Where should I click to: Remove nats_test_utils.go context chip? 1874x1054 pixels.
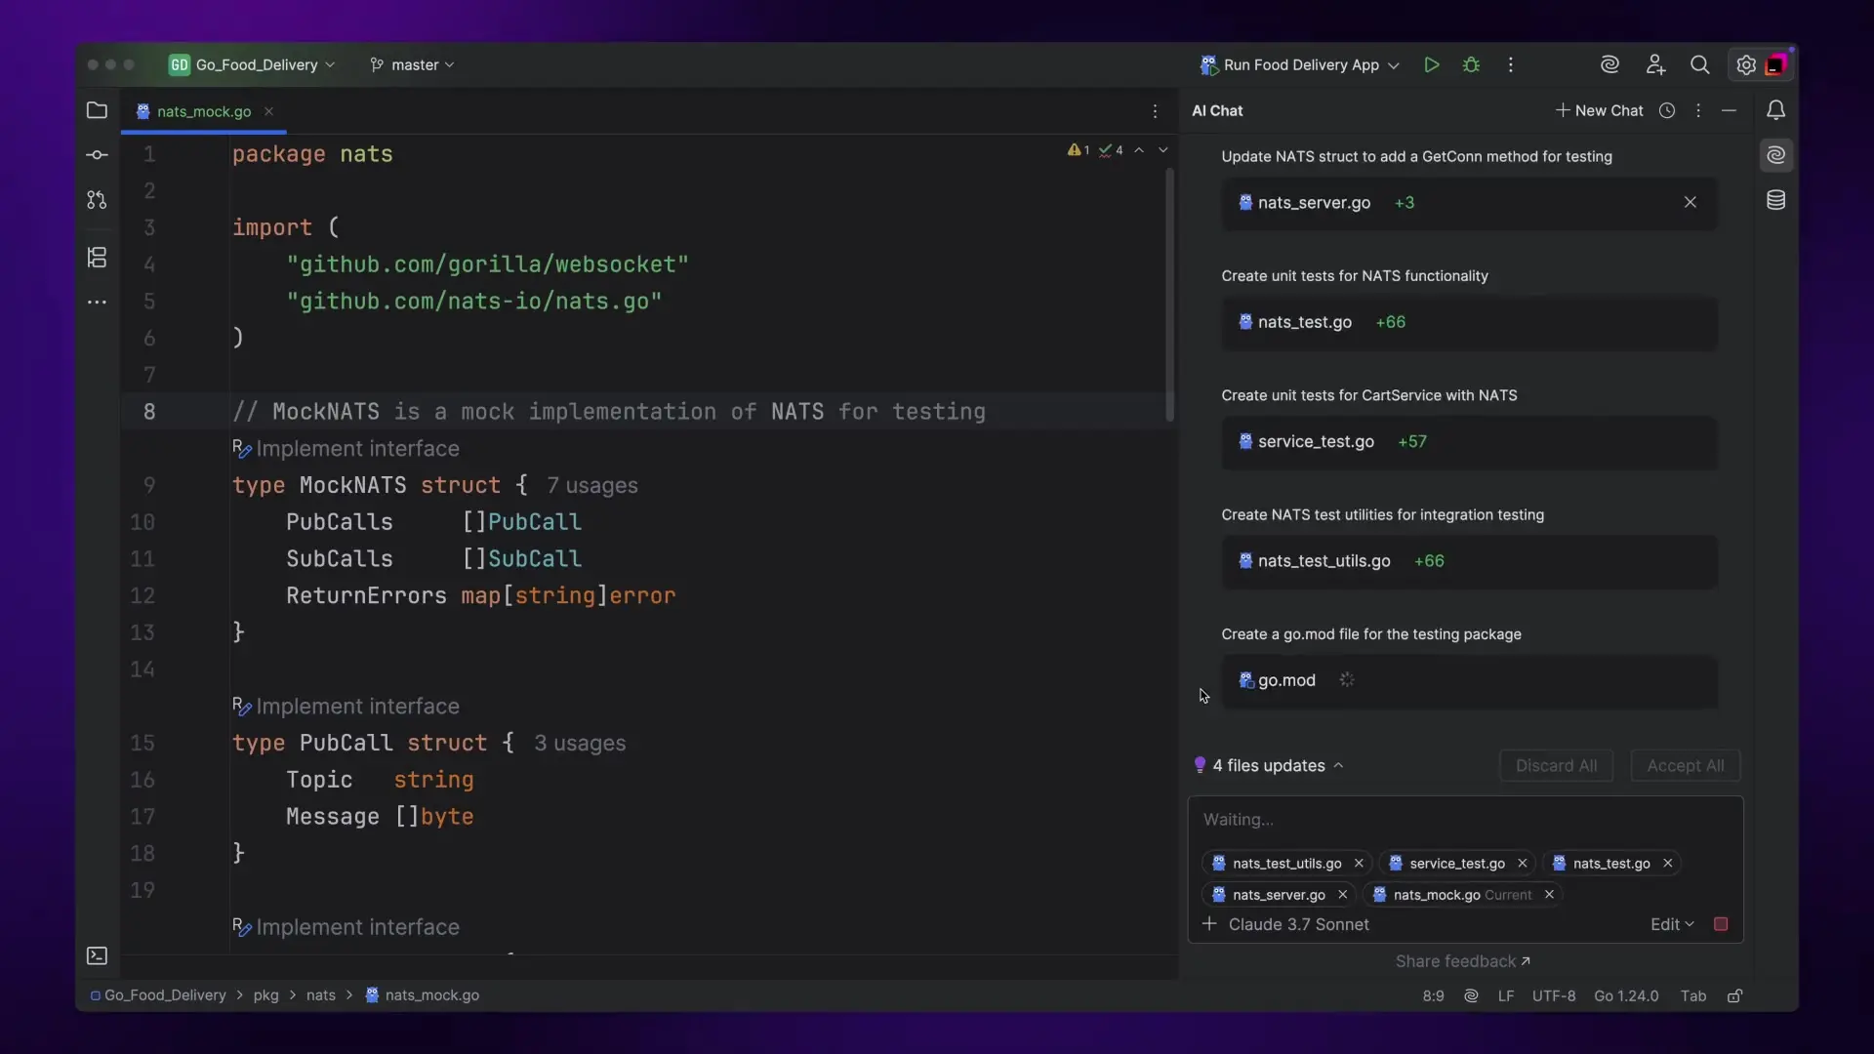point(1359,863)
